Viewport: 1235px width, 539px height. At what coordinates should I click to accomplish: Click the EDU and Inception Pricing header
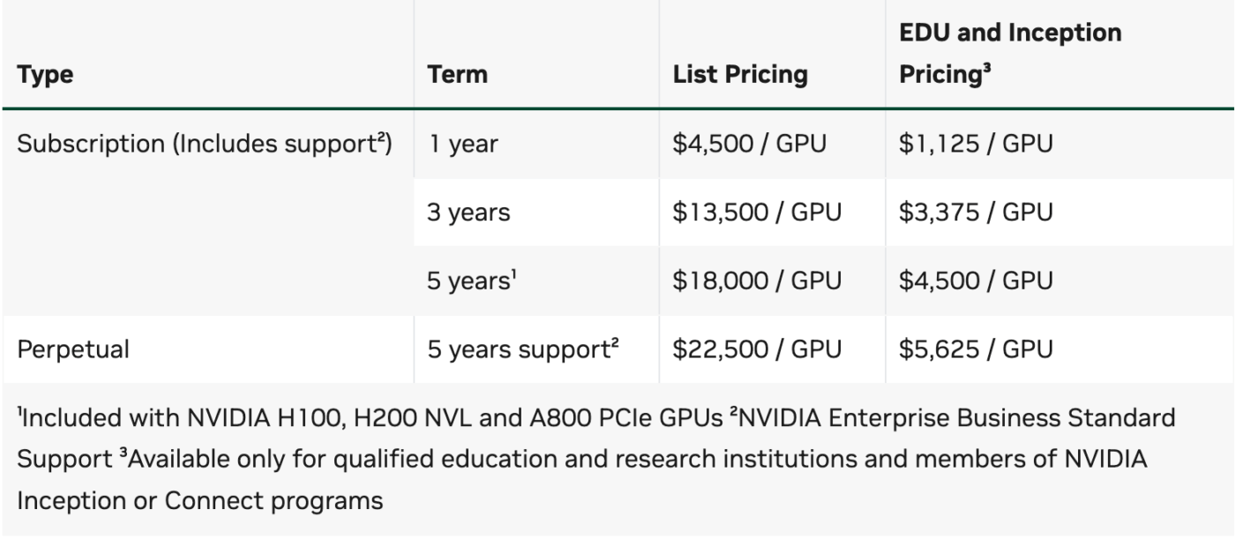click(1009, 54)
